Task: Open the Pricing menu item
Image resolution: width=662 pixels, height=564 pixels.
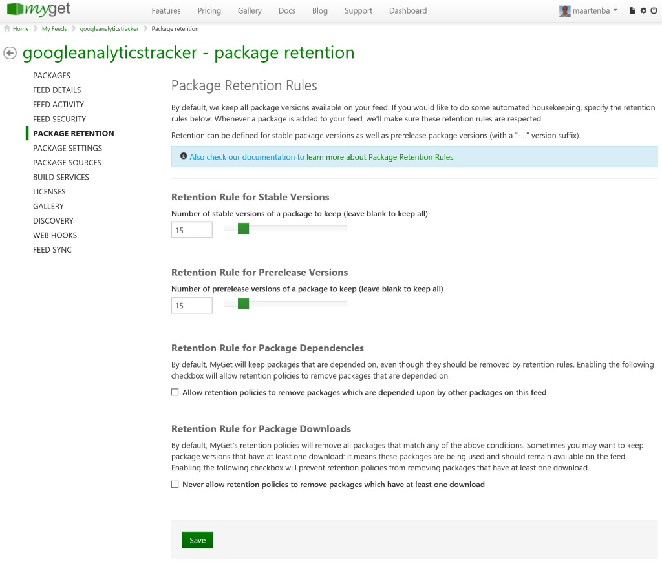Action: pyautogui.click(x=209, y=11)
